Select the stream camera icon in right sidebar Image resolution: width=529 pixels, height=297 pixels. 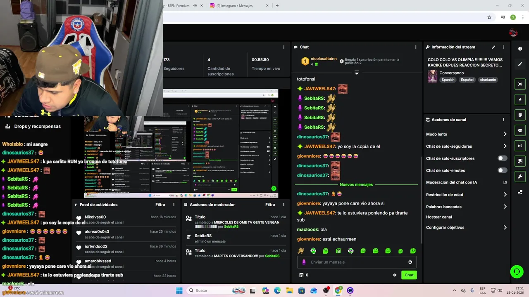coord(520,161)
